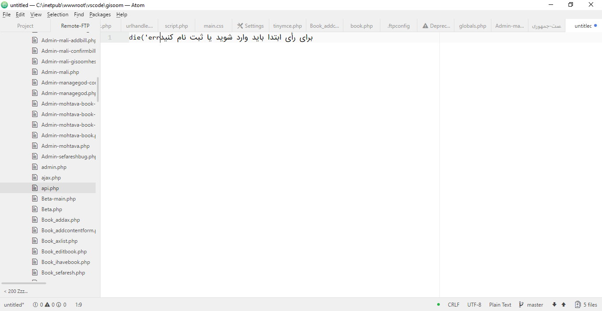The height and width of the screenshot is (311, 602).
Task: Click file icon next to Admin-mali.php
Action: 35,72
